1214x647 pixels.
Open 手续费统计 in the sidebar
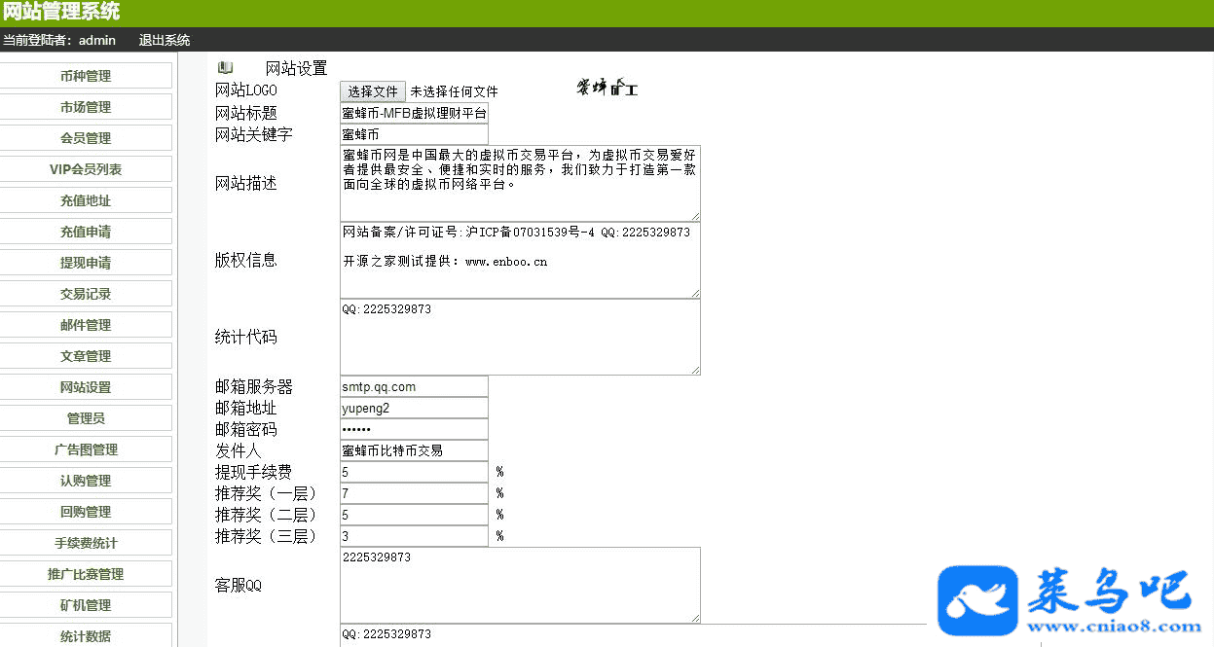[86, 543]
